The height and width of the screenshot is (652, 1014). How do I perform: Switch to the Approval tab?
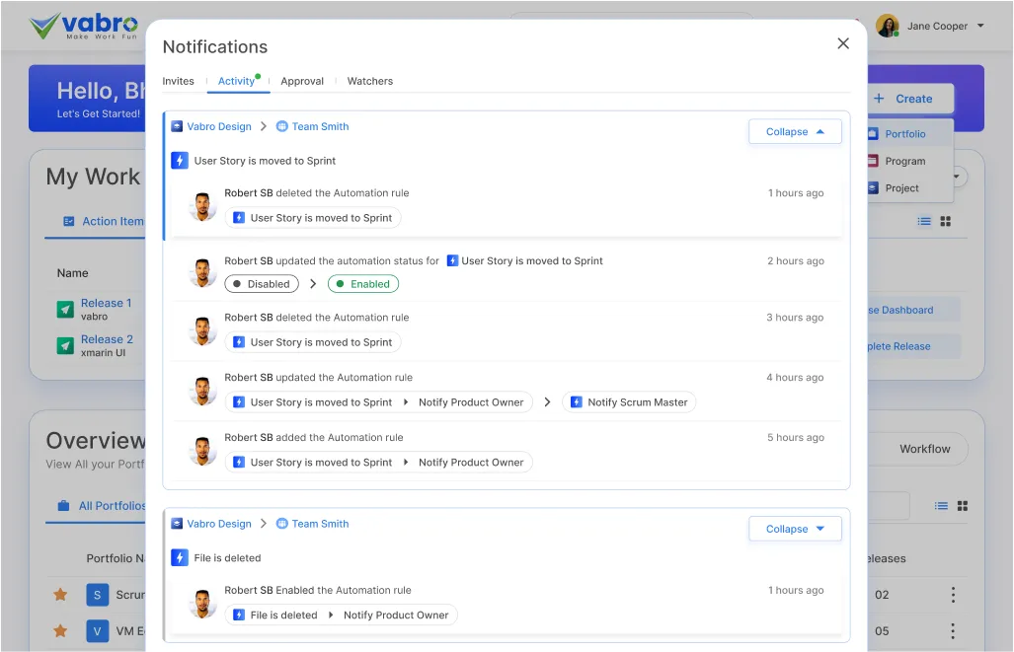click(300, 81)
